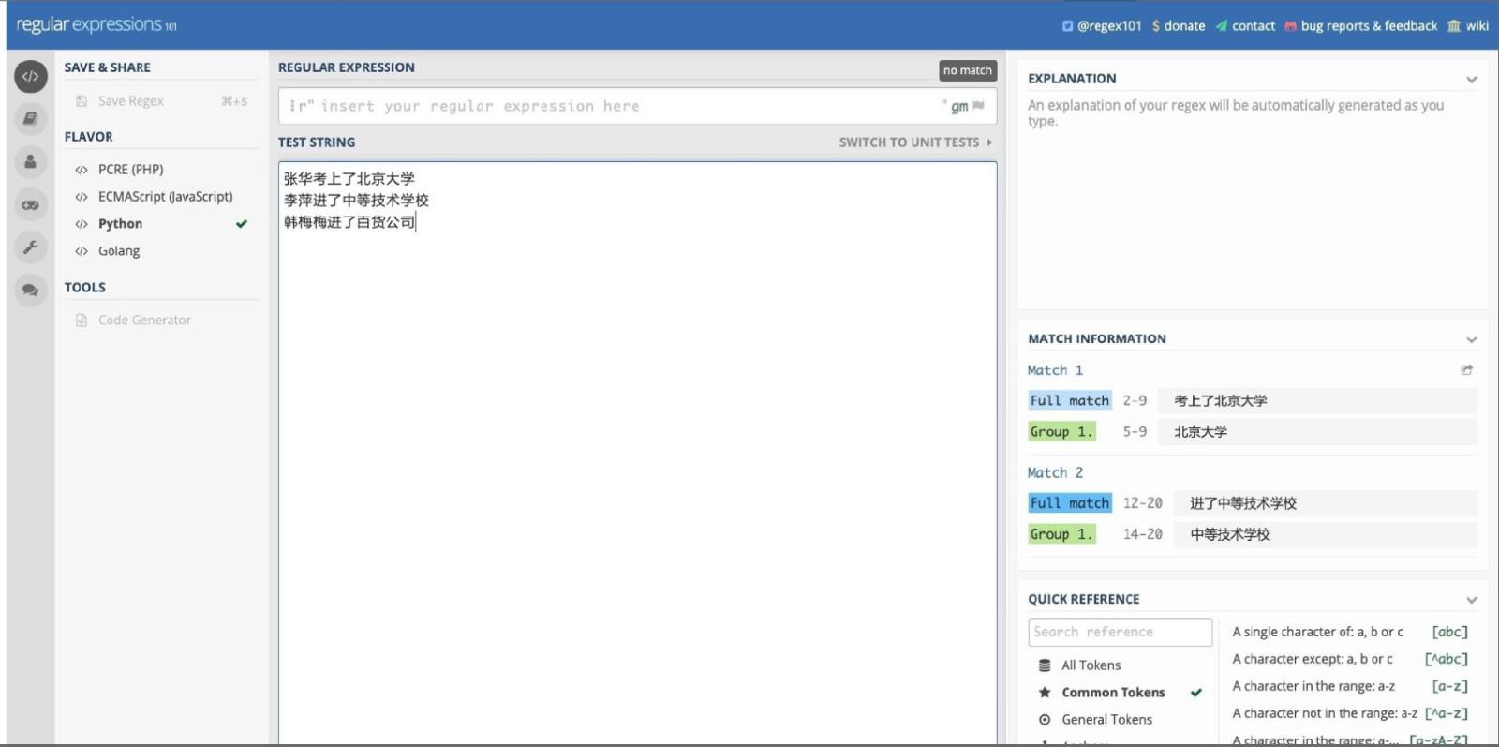Viewport: 1499px width, 747px height.
Task: Click Match 2 Group 1 label
Action: click(x=1061, y=534)
